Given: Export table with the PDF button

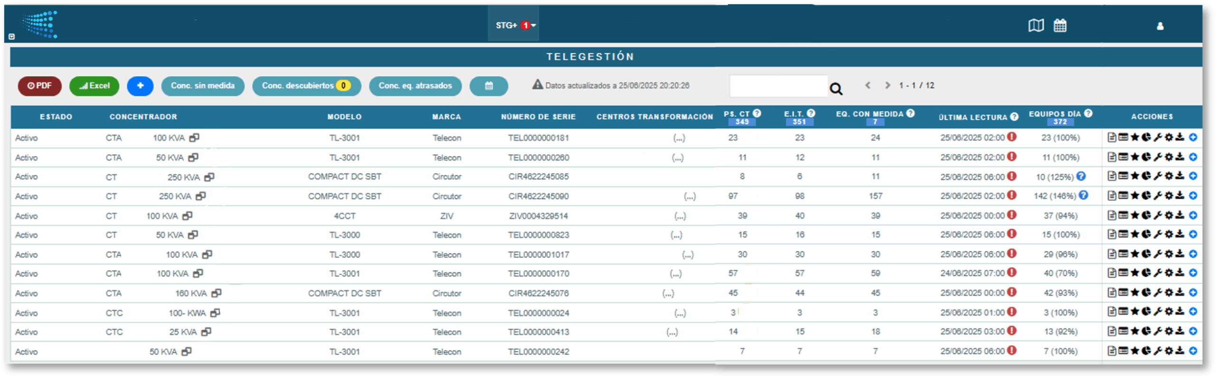Looking at the screenshot, I should tap(39, 86).
